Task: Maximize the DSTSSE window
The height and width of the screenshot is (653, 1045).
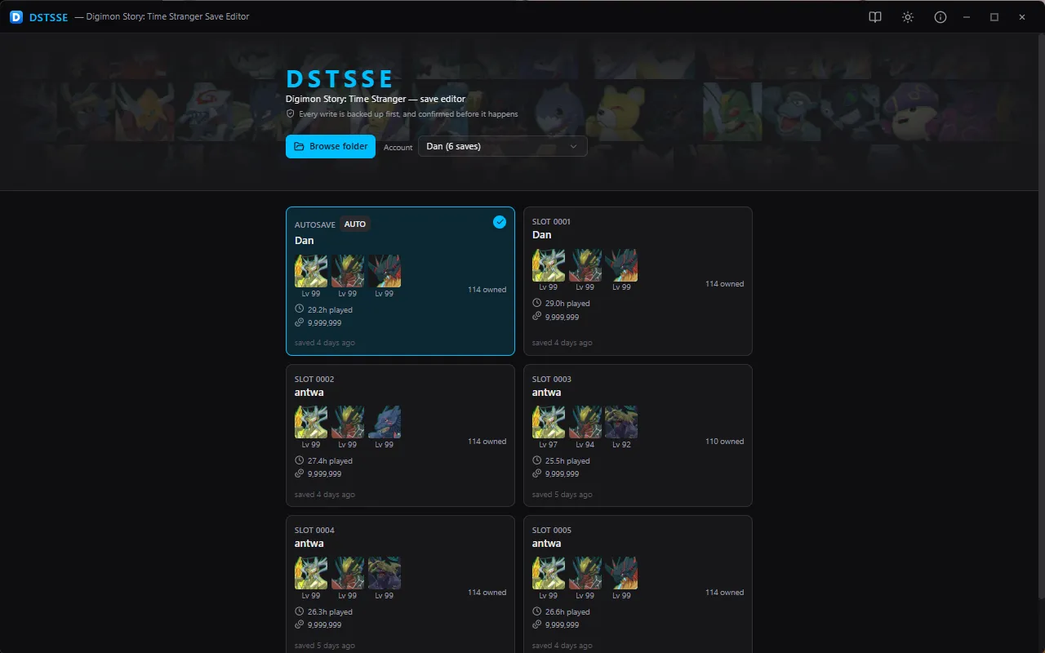Action: point(994,17)
